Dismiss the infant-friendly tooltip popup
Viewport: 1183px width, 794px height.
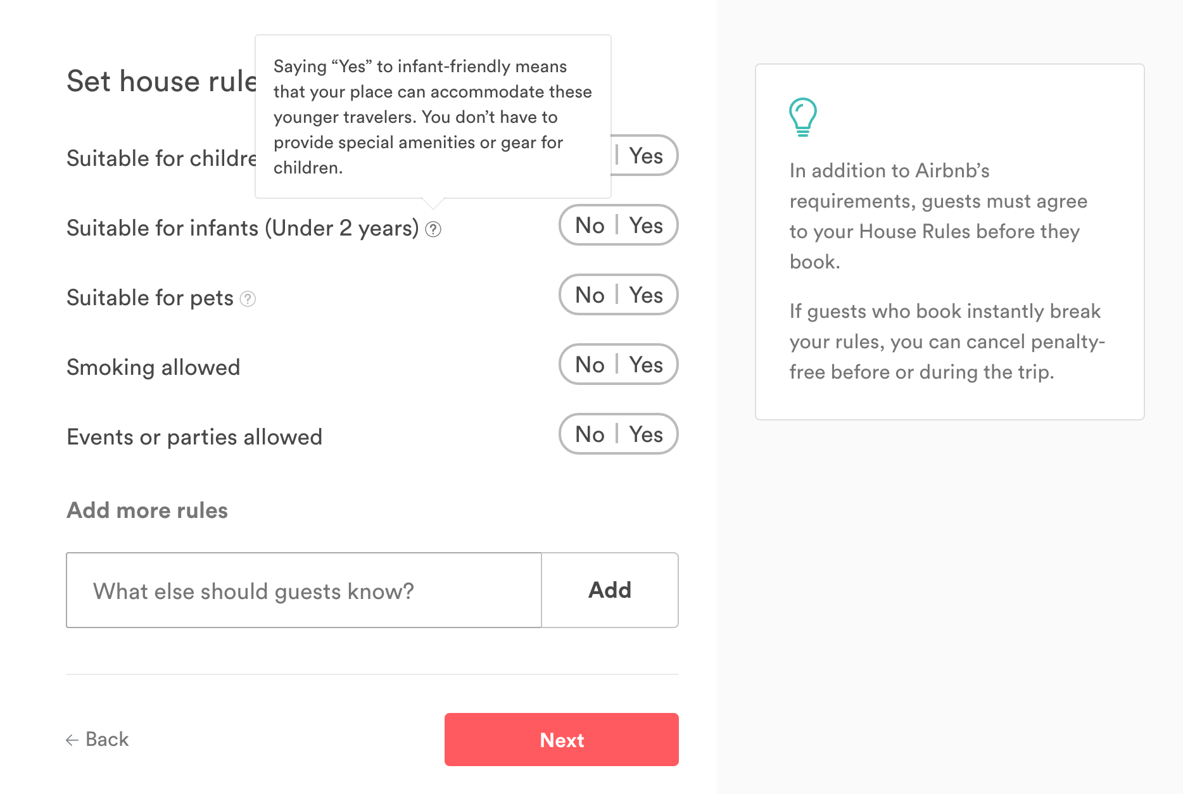click(x=433, y=117)
